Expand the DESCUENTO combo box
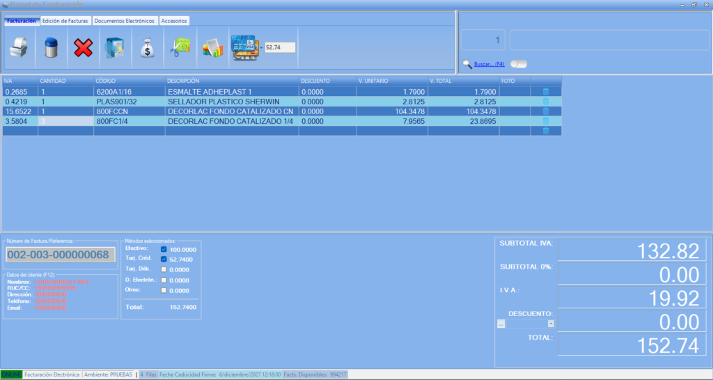Image resolution: width=713 pixels, height=380 pixels. tap(551, 324)
